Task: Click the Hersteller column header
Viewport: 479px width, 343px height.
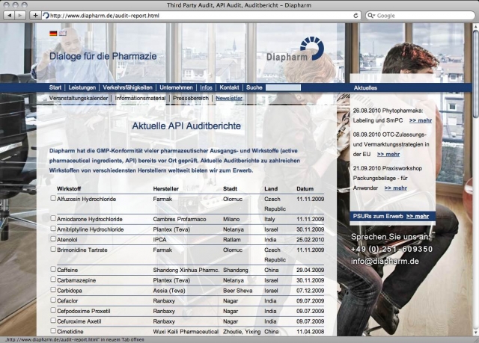Action: 166,189
